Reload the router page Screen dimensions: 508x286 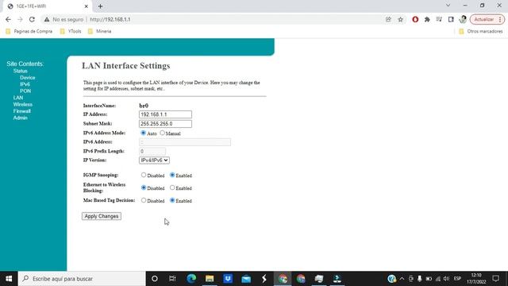pos(32,19)
